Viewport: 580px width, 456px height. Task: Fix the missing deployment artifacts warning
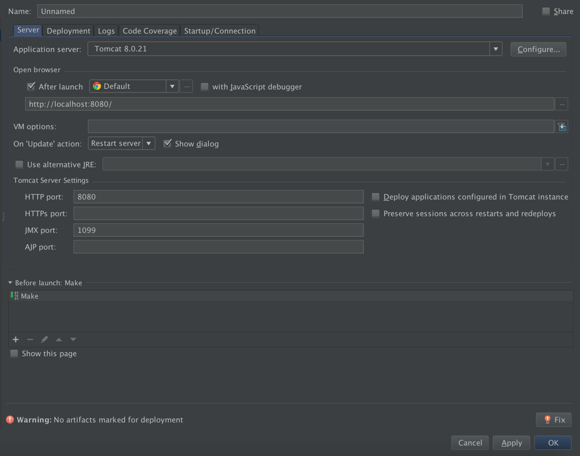(x=553, y=420)
